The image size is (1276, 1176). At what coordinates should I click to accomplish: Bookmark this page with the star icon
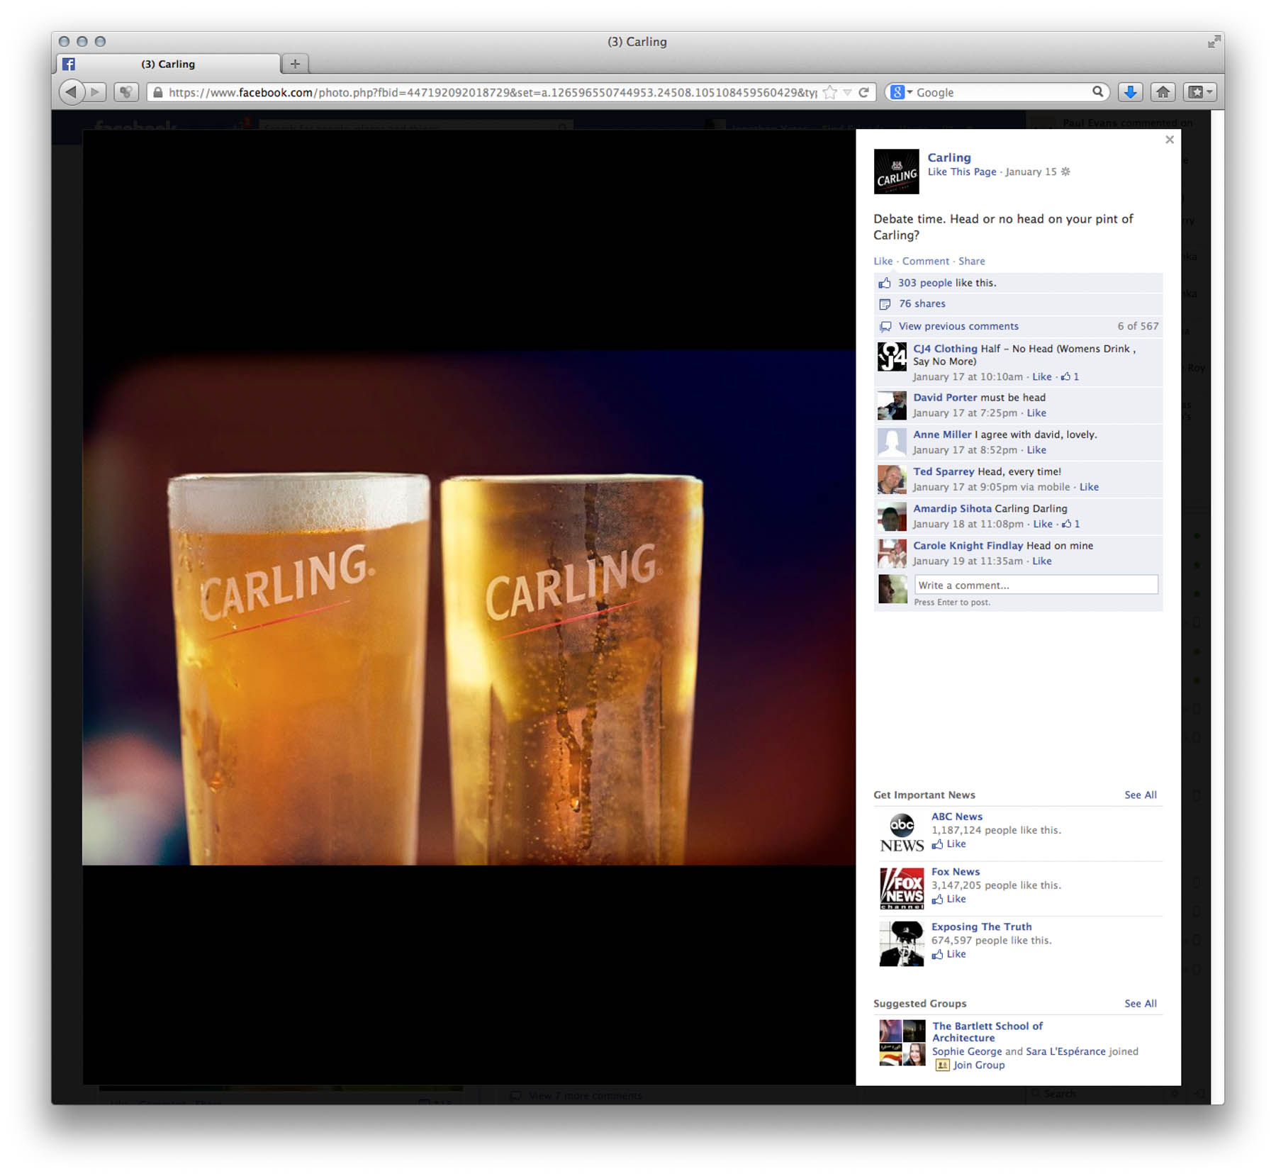click(830, 92)
